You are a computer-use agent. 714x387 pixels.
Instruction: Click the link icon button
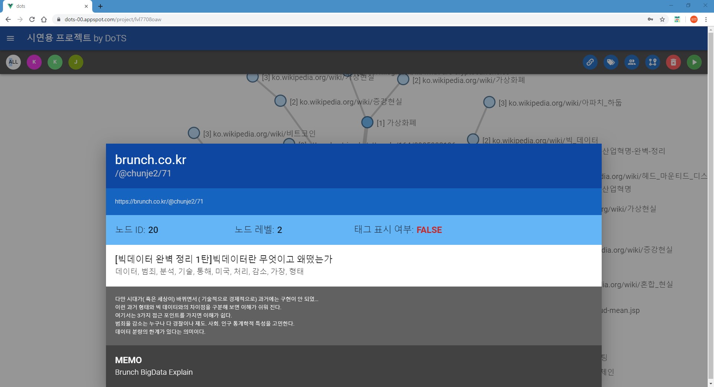click(590, 62)
